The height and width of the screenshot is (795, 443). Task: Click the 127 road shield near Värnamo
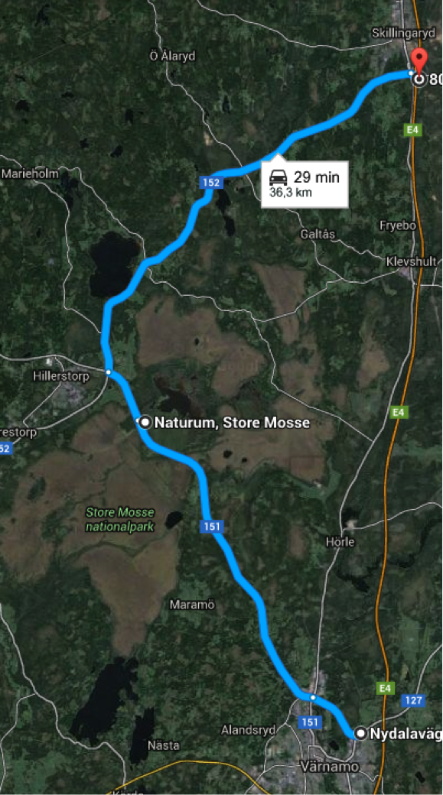pyautogui.click(x=412, y=701)
